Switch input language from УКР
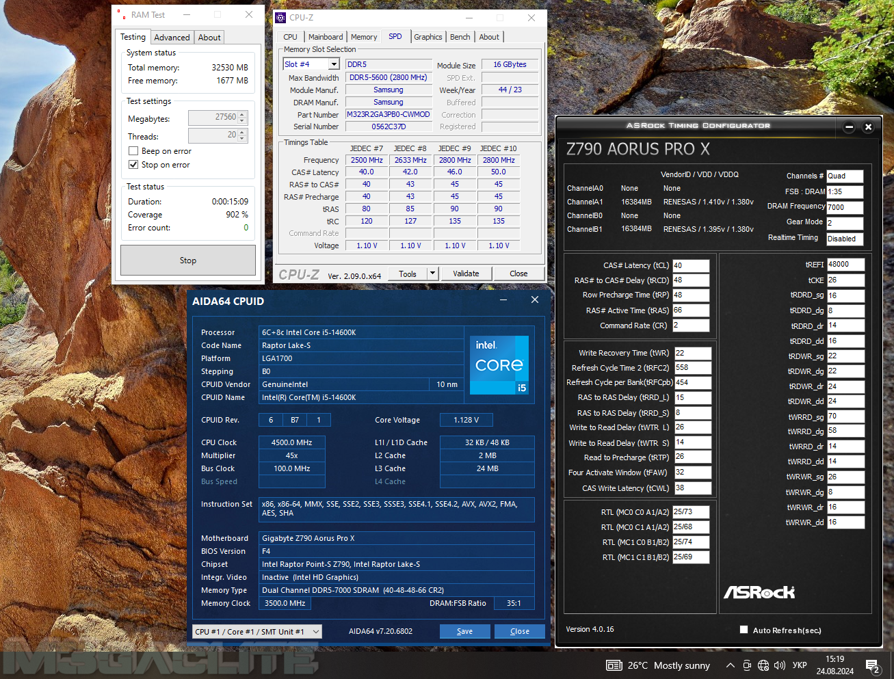This screenshot has width=894, height=679. 800,665
